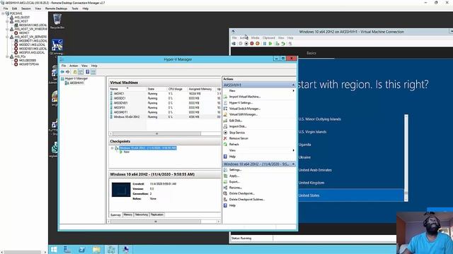Open Virtual Switch Manager action

pos(245,109)
